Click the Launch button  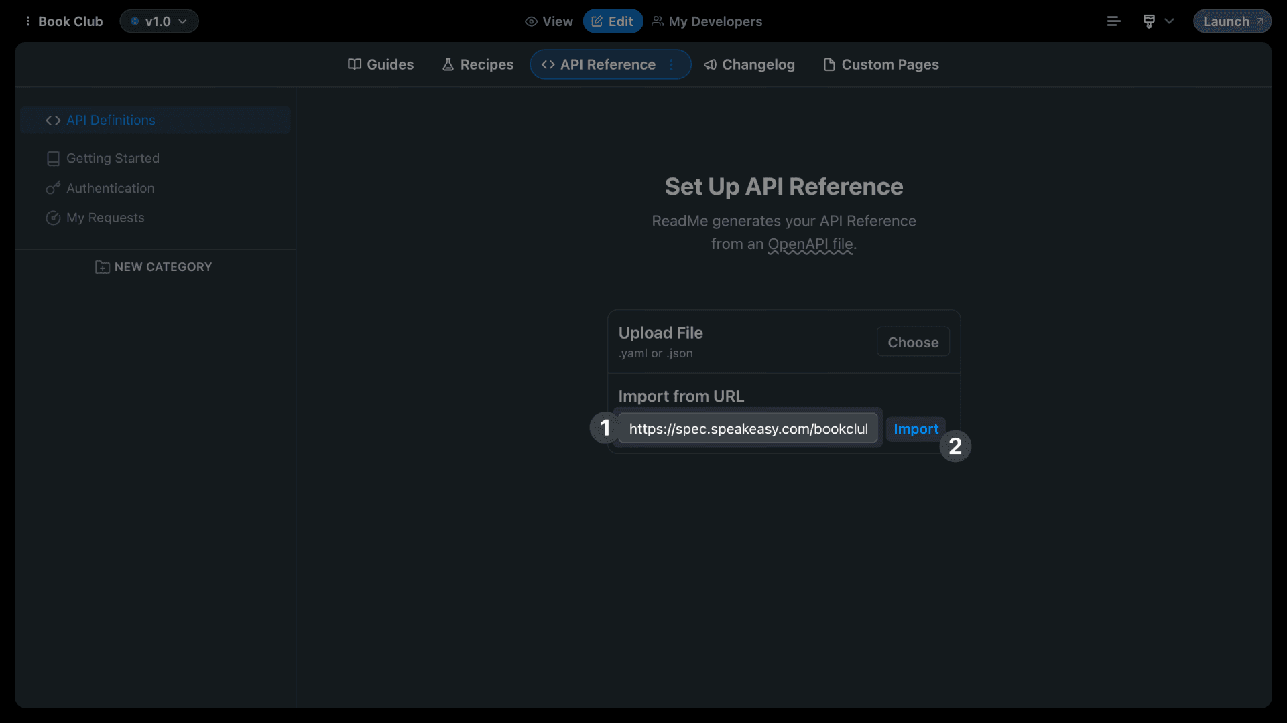tap(1232, 21)
